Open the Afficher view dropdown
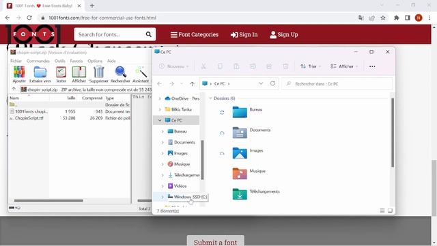Image resolution: width=437 pixels, height=246 pixels. 344,66
